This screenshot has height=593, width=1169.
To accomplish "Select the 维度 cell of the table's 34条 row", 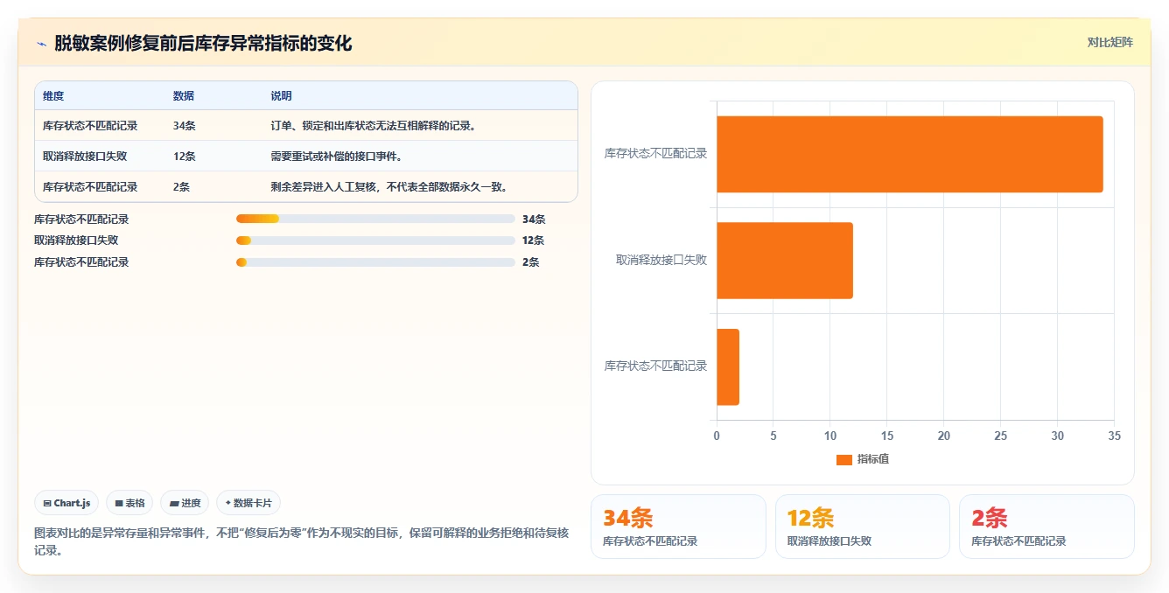I will 90,126.
